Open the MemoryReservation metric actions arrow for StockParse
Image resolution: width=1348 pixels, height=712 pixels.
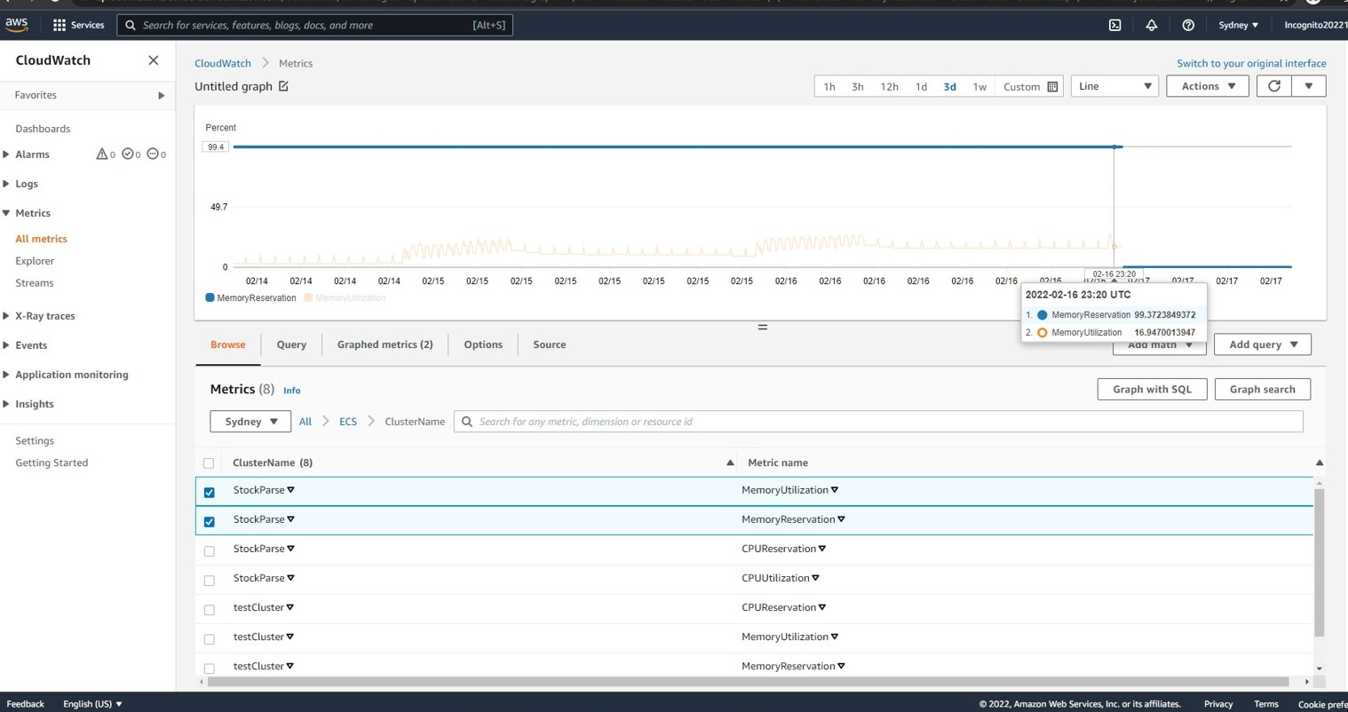click(x=842, y=519)
